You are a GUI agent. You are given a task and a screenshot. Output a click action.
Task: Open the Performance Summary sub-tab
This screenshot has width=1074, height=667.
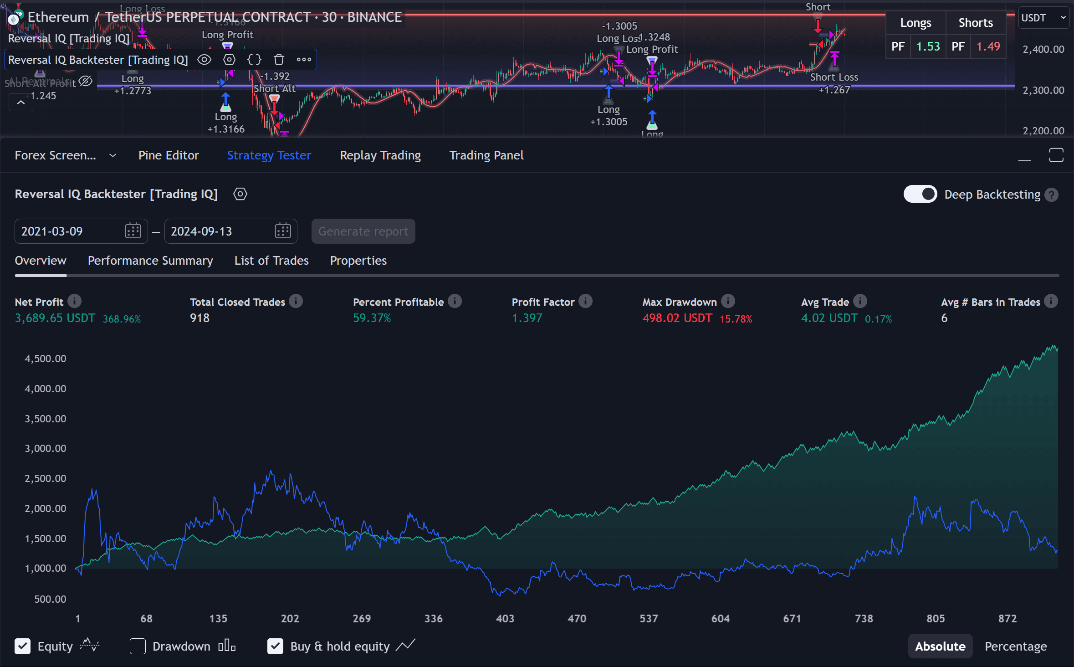150,261
